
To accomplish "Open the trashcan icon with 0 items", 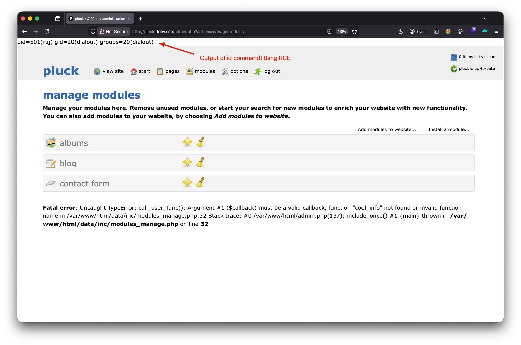I will [x=454, y=57].
